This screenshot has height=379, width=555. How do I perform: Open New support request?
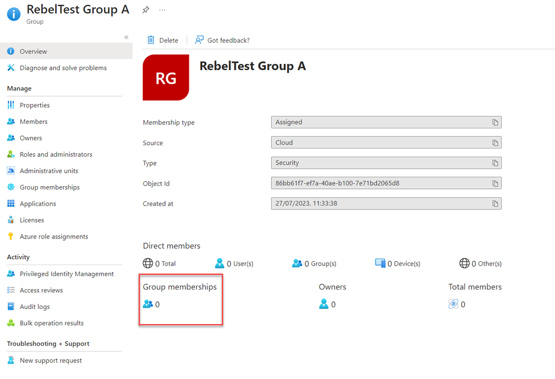[51, 361]
